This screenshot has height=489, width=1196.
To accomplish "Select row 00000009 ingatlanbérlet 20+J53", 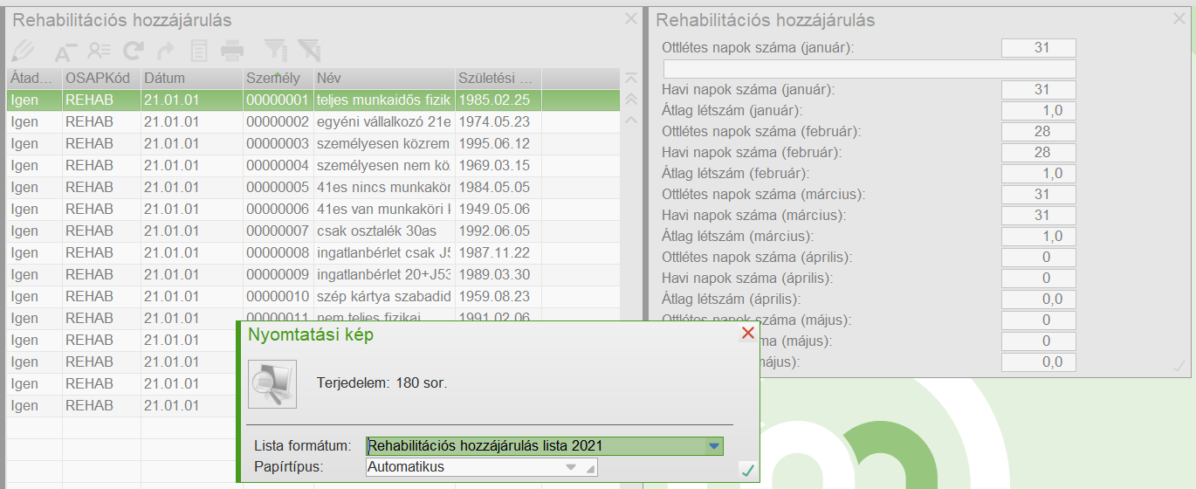I will click(313, 274).
